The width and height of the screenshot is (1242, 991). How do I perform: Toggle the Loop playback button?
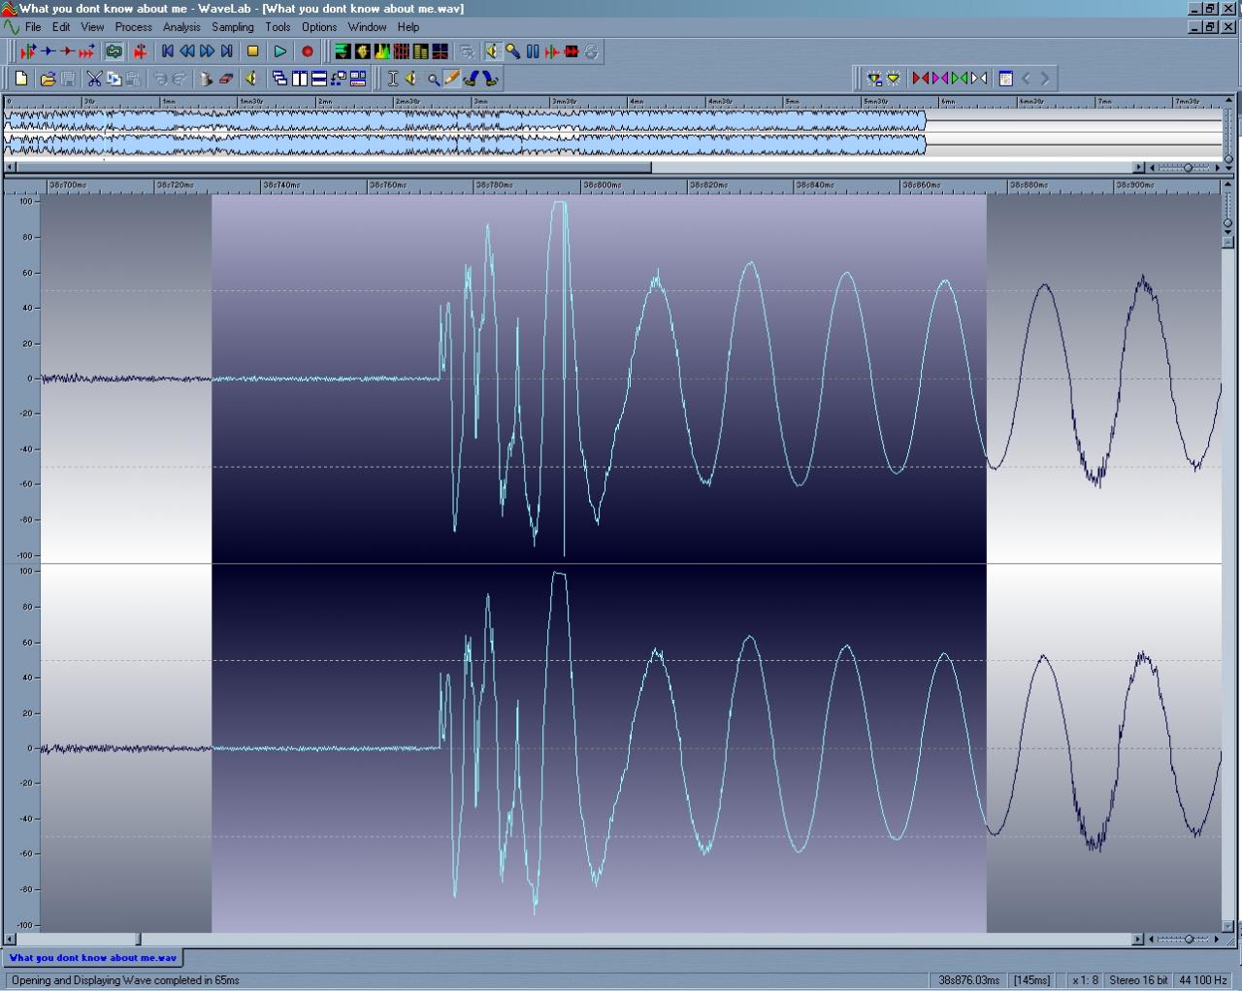pos(114,51)
